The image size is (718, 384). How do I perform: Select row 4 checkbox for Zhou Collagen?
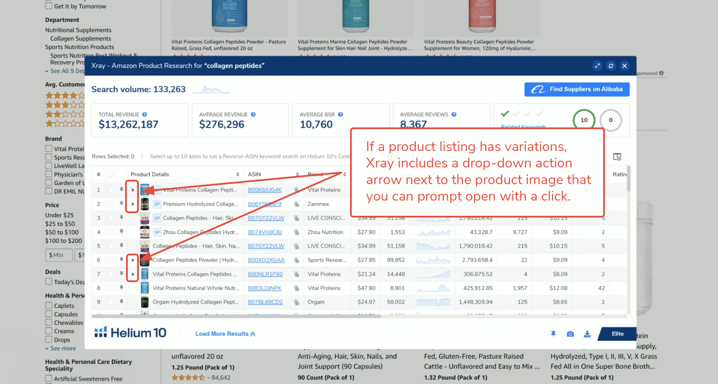pyautogui.click(x=111, y=232)
